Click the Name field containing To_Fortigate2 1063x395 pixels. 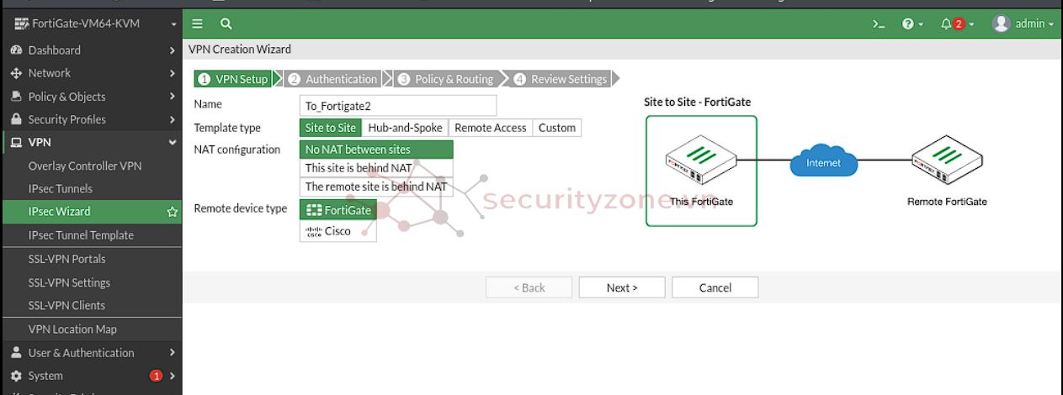(x=398, y=105)
